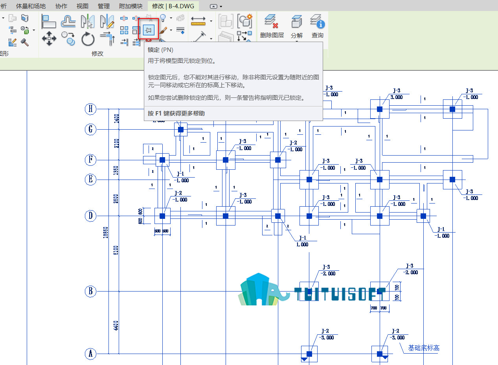The height and width of the screenshot is (365, 498).
Task: Click the 分解 (Explode) button
Action: [297, 26]
